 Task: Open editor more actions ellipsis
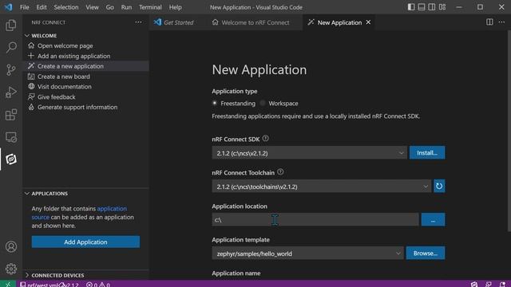pyautogui.click(x=501, y=22)
